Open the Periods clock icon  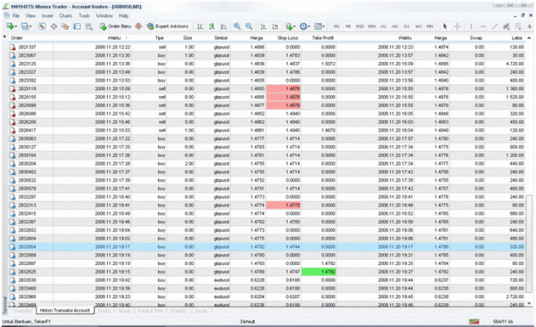click(304, 27)
